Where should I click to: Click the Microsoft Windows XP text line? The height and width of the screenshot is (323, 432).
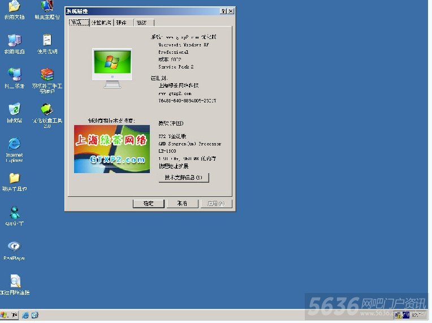pyautogui.click(x=184, y=44)
